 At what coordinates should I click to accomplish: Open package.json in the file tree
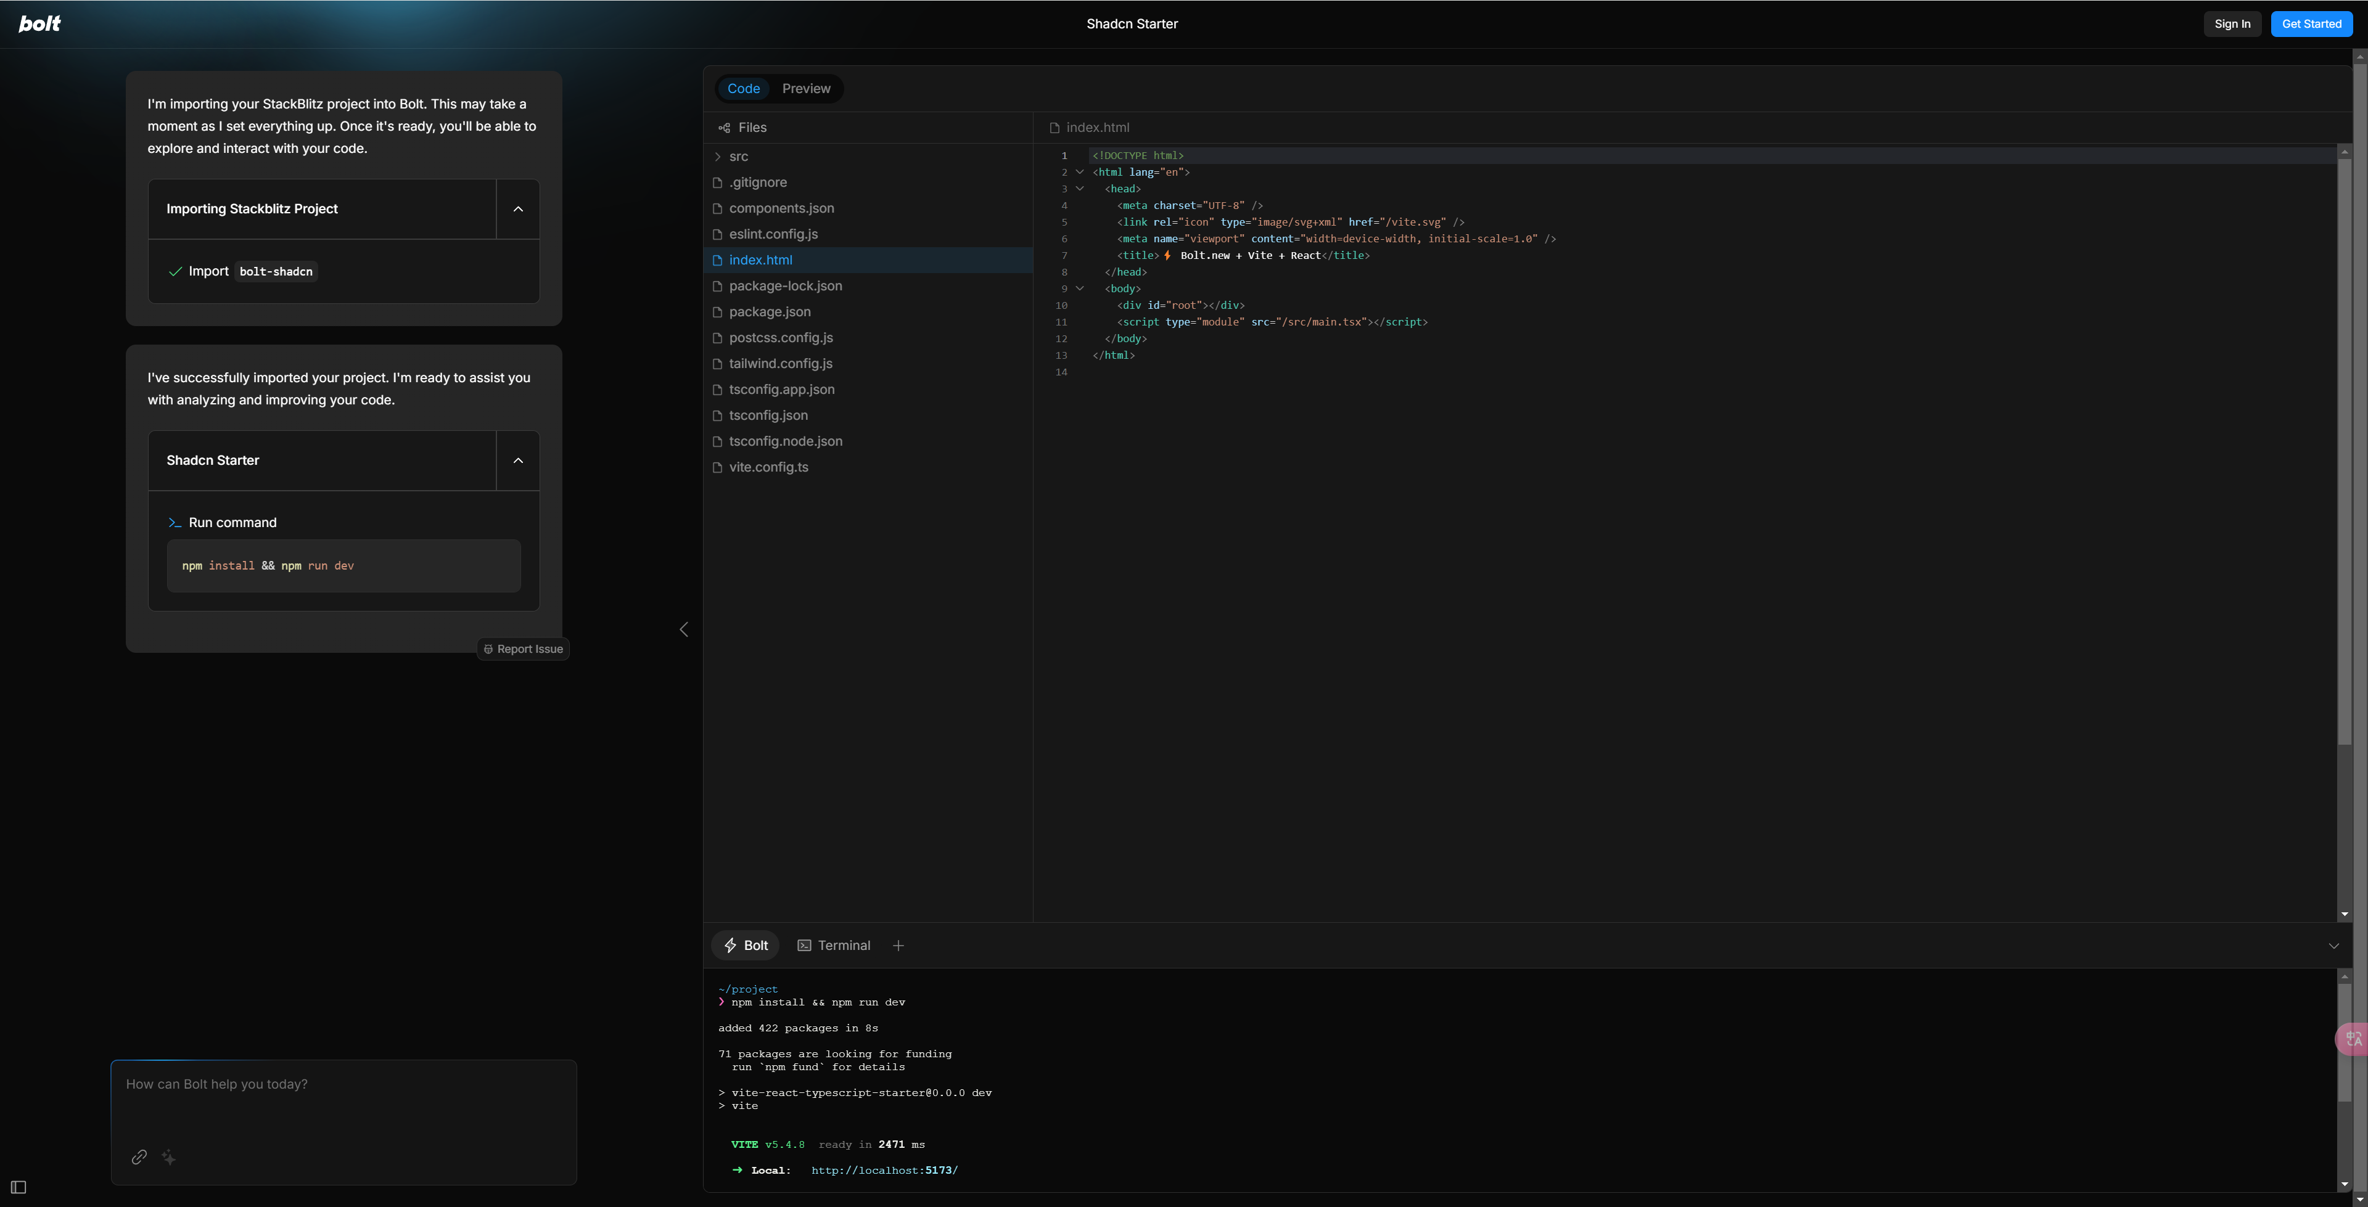(x=869, y=312)
